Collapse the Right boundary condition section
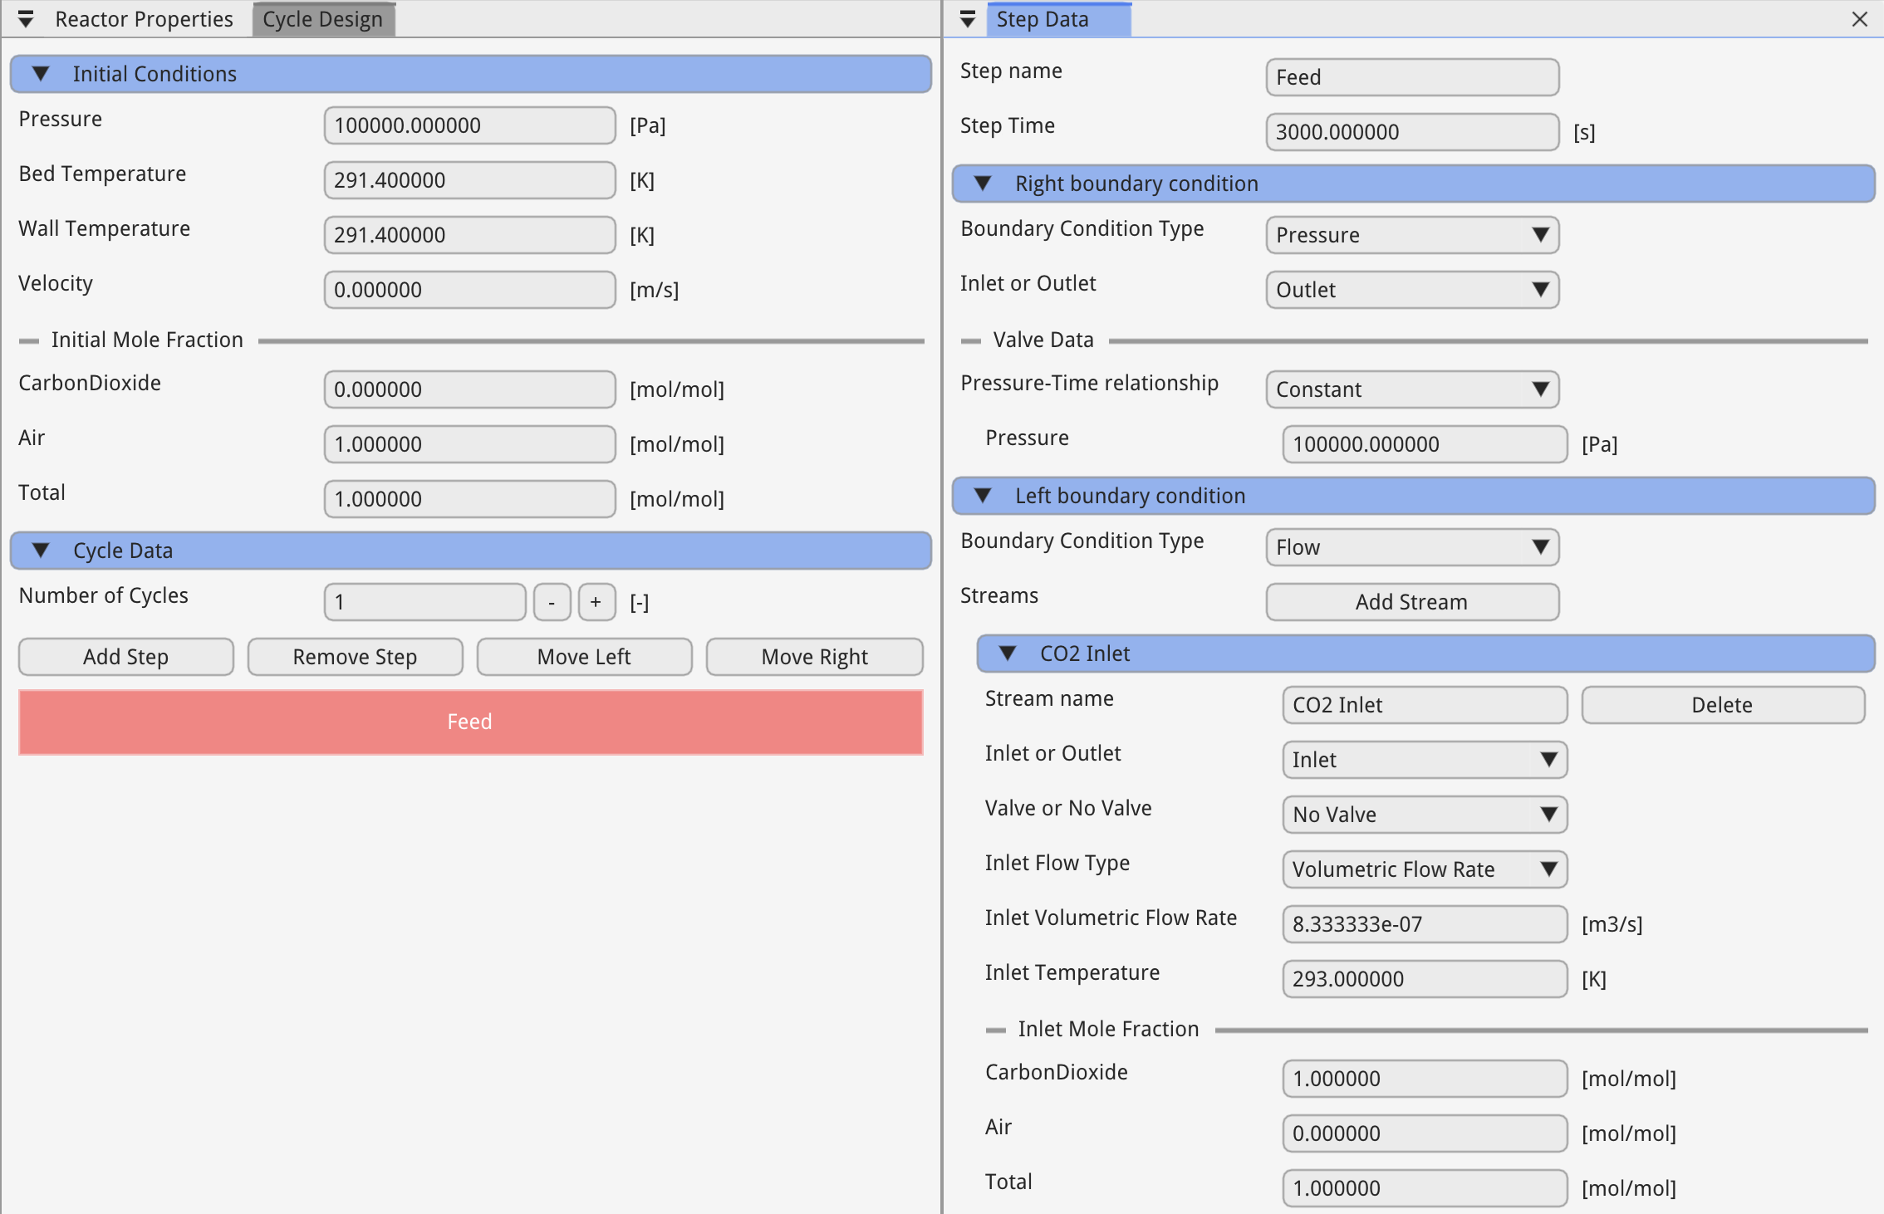Image resolution: width=1884 pixels, height=1214 pixels. [x=983, y=184]
